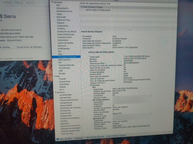Select Bluetooth in the sidebar
This screenshot has width=193, height=144.
coord(61,17)
